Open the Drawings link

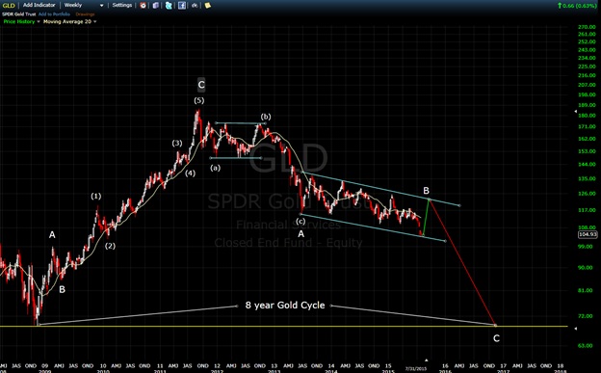pos(85,14)
